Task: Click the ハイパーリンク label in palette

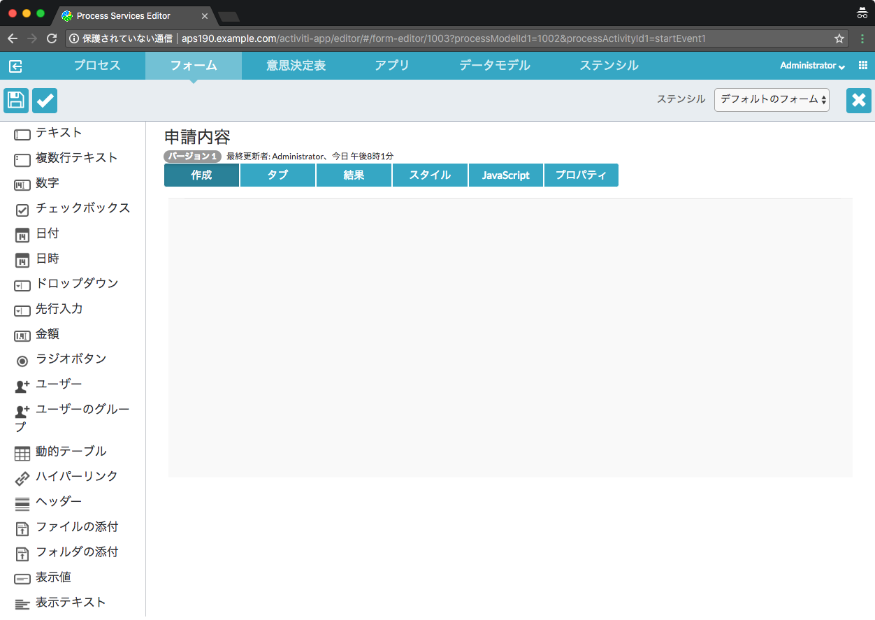Action: [77, 477]
